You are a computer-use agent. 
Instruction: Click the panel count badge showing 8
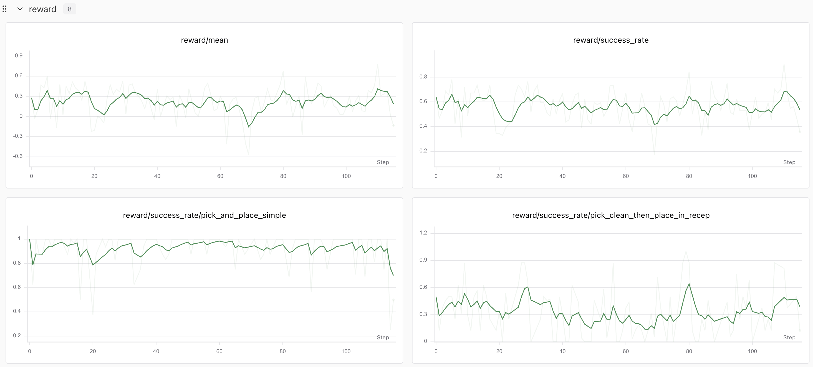(x=70, y=9)
